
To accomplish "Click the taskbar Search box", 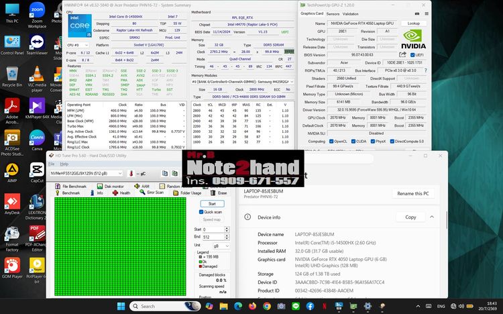I will [165, 307].
